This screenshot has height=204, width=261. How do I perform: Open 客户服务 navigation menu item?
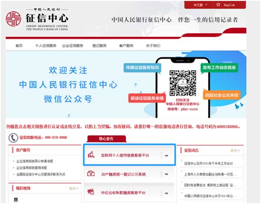coord(126,46)
